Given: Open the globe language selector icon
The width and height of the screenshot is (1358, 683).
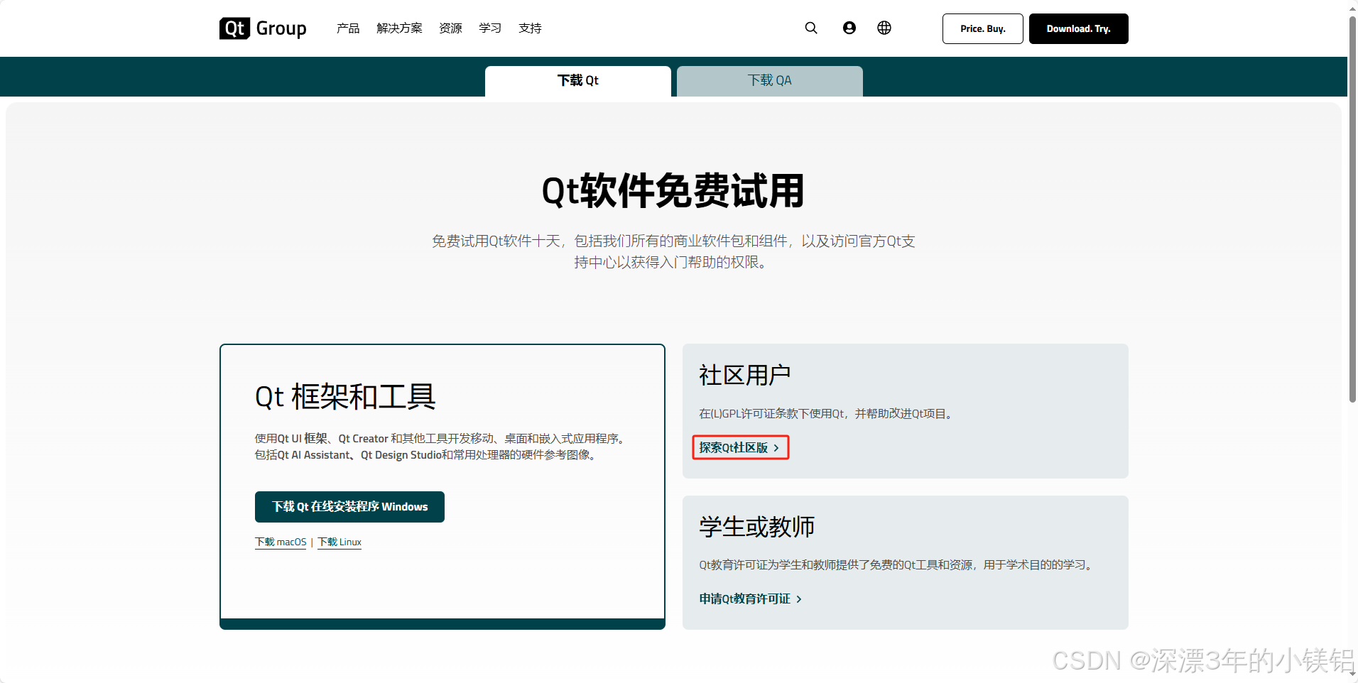Looking at the screenshot, I should coord(884,28).
